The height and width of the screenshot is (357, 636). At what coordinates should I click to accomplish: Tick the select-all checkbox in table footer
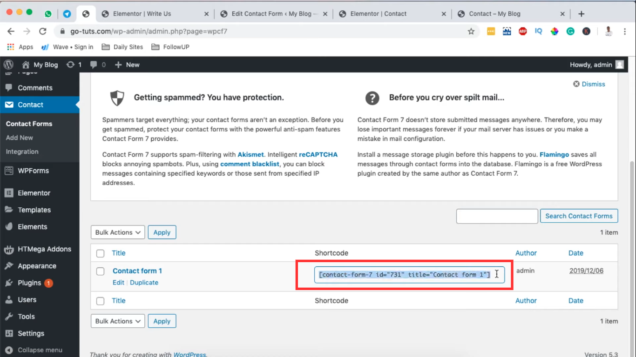[100, 301]
